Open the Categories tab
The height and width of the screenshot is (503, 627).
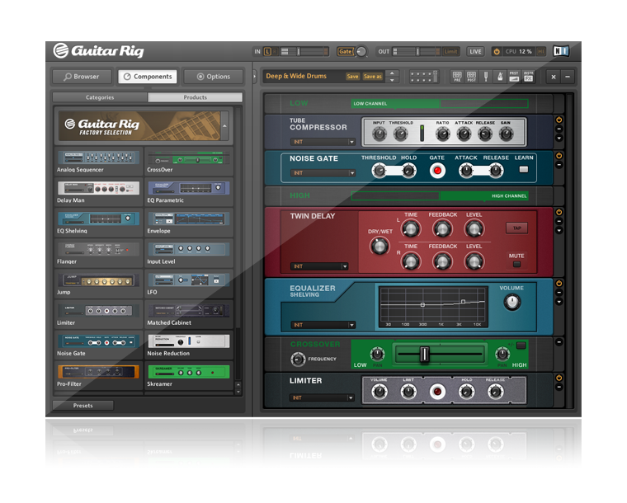[x=100, y=97]
